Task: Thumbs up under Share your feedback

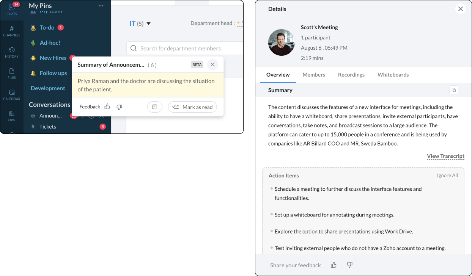Action: (x=333, y=265)
